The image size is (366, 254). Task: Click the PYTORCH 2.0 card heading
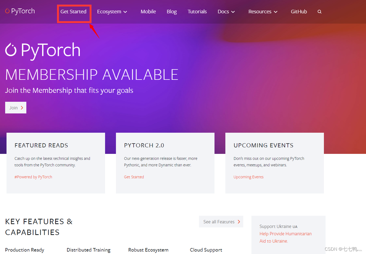[x=144, y=145]
